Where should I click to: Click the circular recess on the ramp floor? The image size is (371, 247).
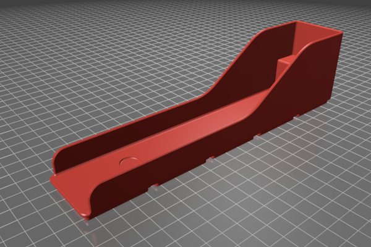129,162
